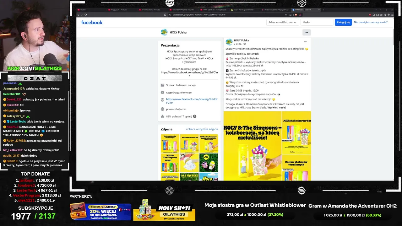Open HOLY Polska page avatar in header

164,32
